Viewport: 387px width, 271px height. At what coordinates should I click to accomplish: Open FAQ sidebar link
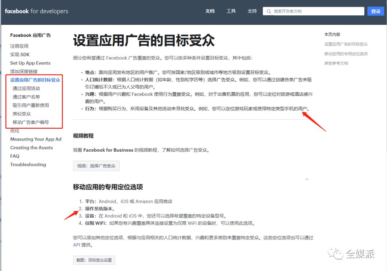click(15, 156)
